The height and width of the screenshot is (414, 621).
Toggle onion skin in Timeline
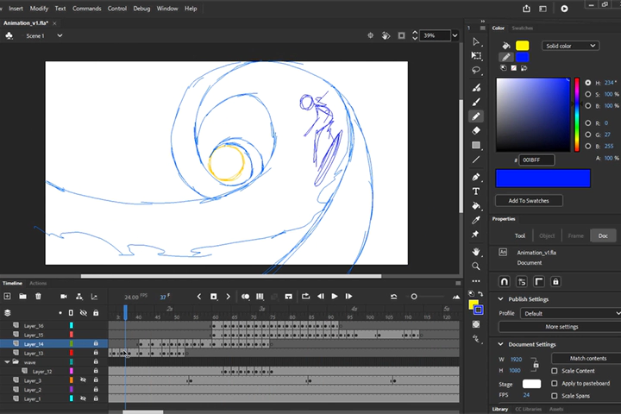point(246,297)
